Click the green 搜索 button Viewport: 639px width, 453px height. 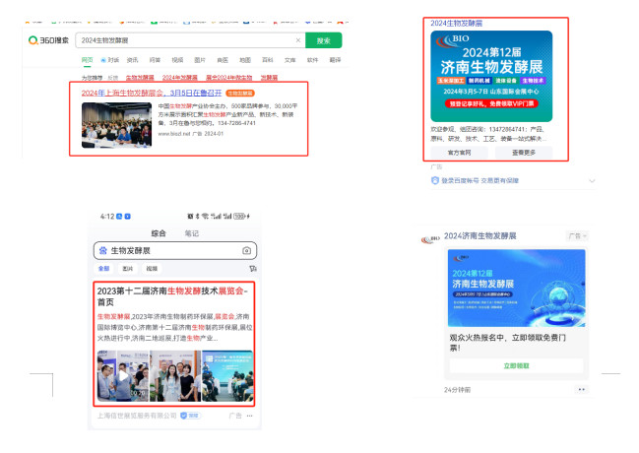point(324,40)
